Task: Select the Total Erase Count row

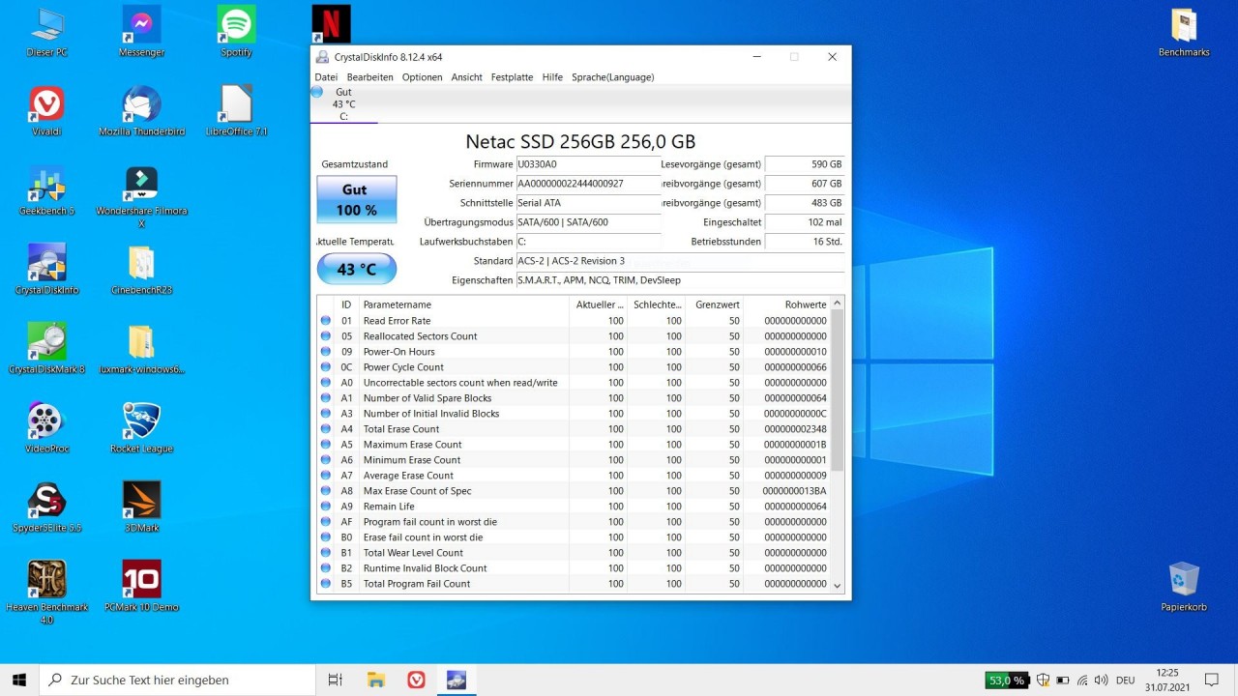Action: click(574, 429)
